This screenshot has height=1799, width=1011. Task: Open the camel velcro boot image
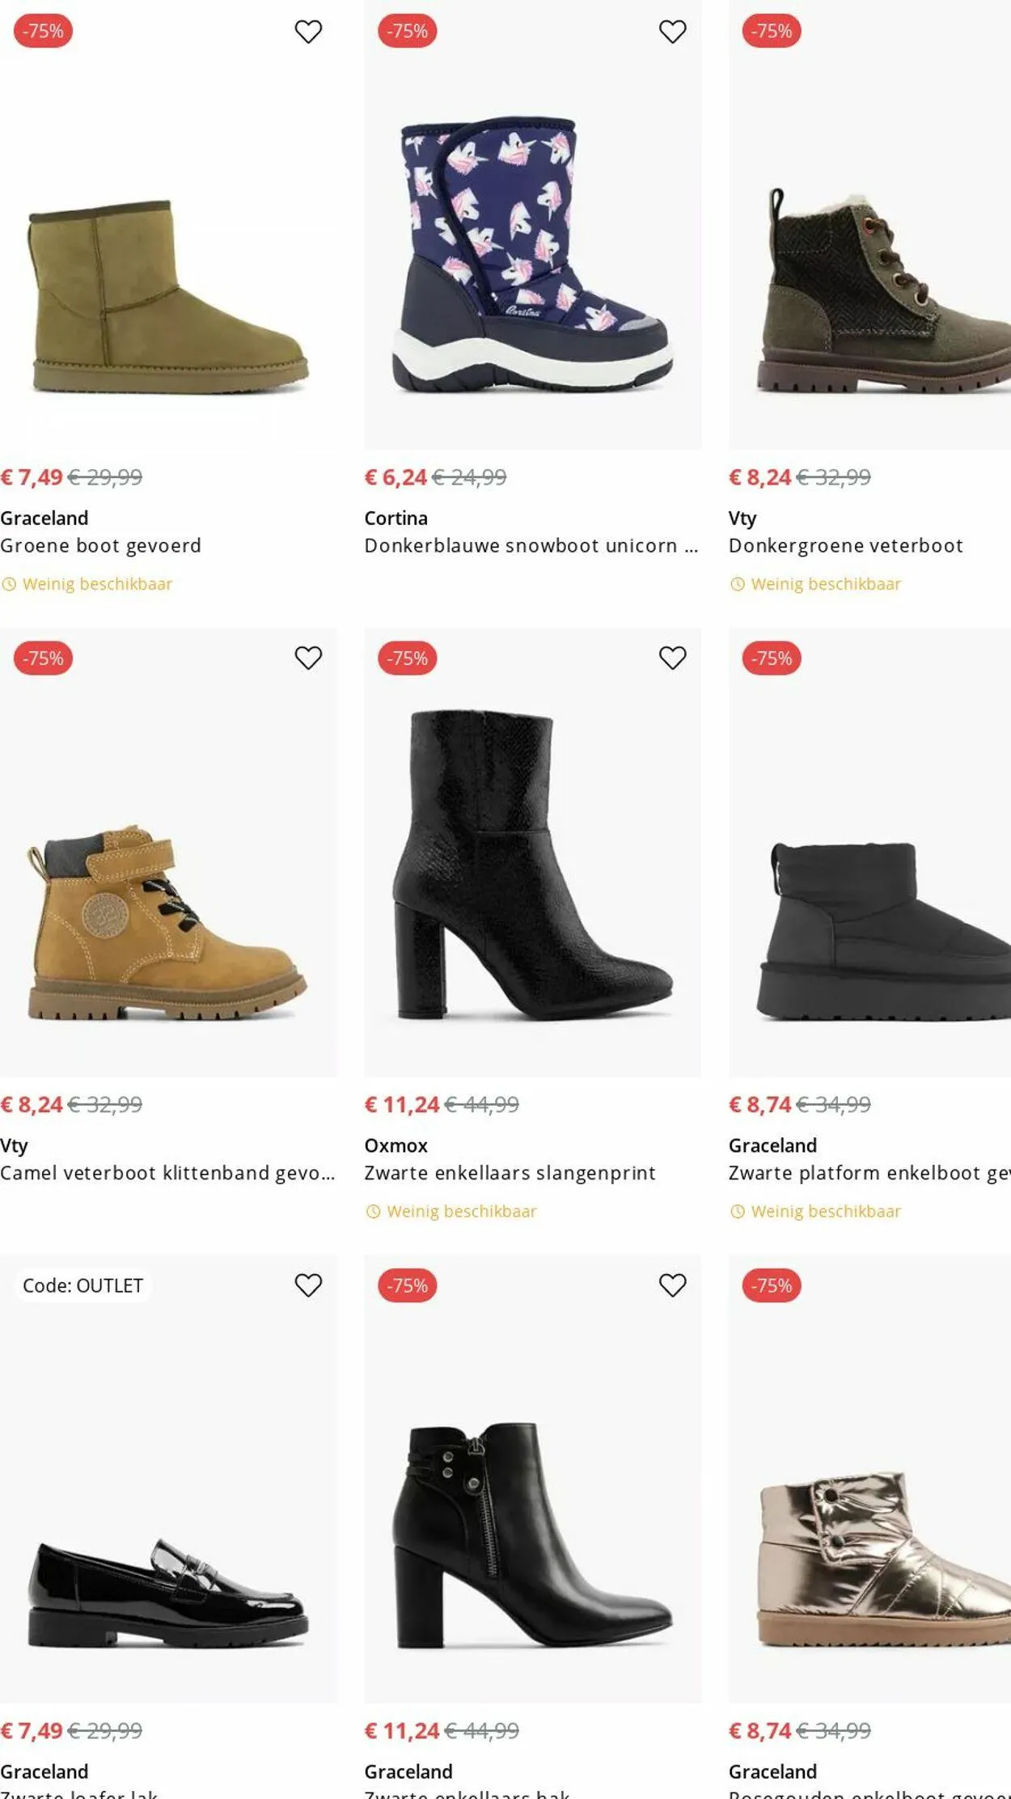point(168,922)
